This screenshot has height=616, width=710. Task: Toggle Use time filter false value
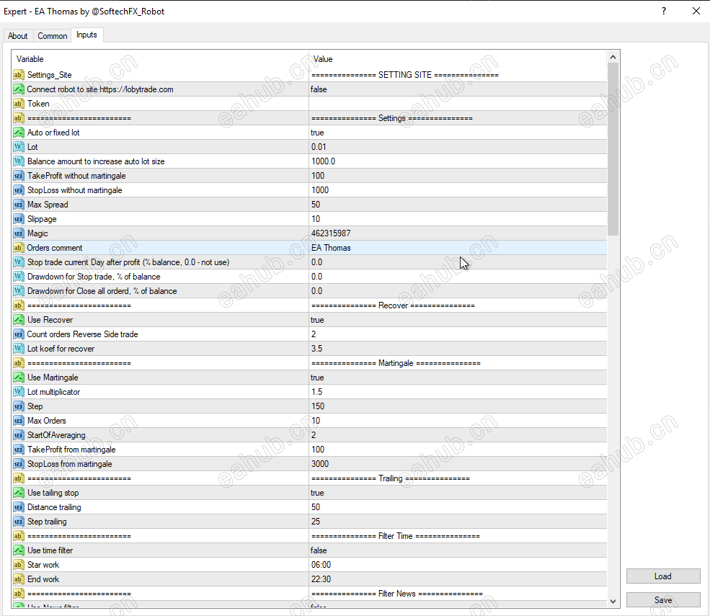pos(458,550)
